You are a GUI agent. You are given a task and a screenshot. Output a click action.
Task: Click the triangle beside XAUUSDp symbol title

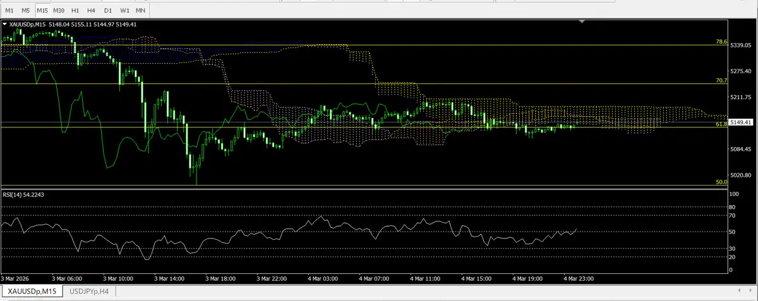tap(4, 24)
